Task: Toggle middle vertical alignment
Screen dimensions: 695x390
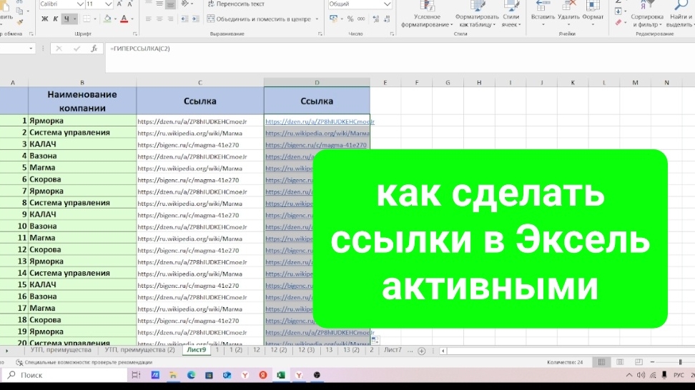Action: (x=159, y=4)
